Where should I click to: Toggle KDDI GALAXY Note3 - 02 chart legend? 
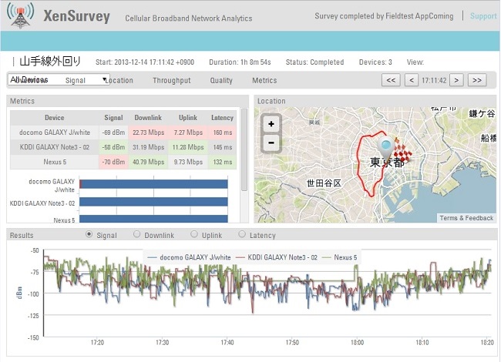click(277, 257)
